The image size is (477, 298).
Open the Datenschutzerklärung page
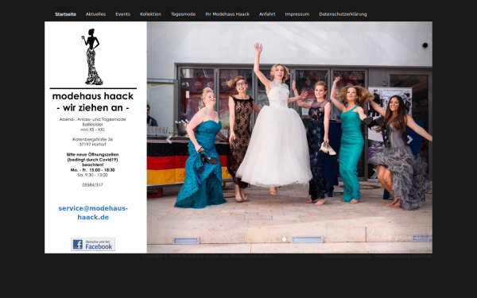tap(343, 14)
